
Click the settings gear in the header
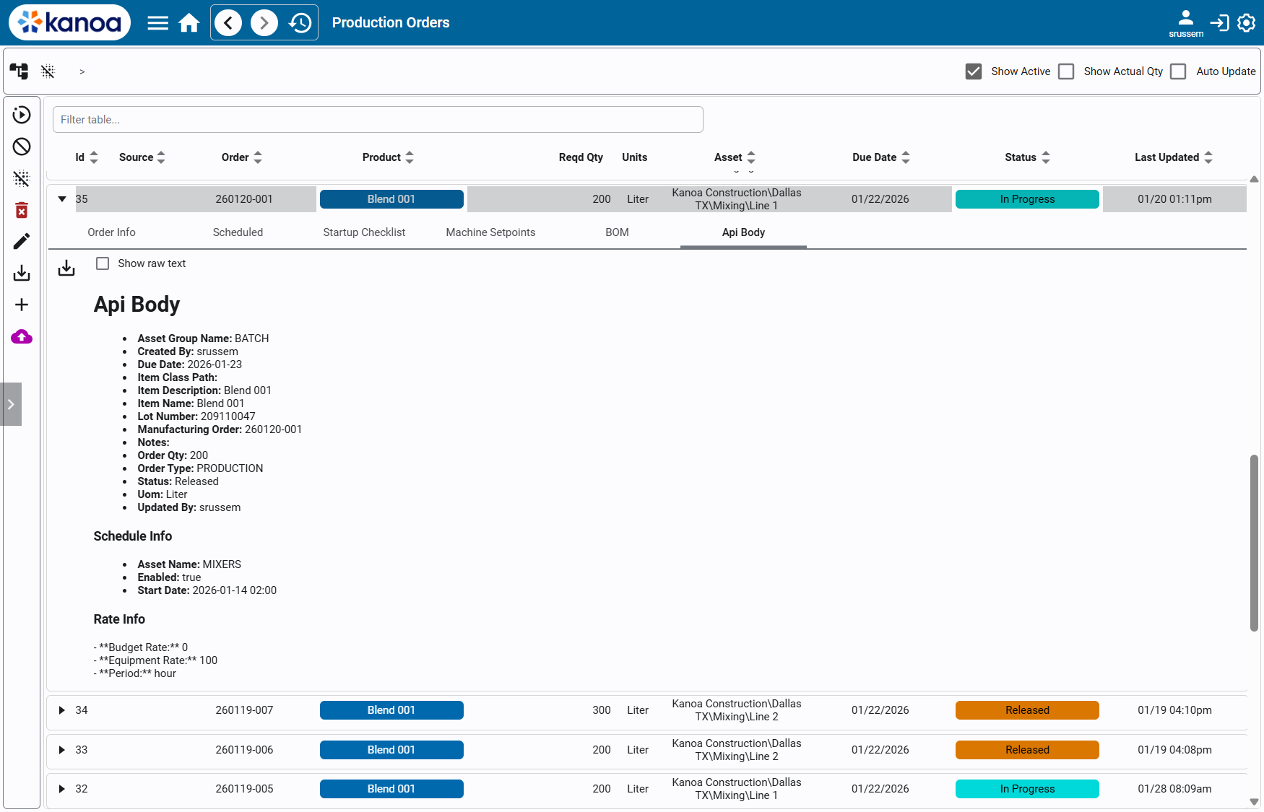coord(1245,22)
